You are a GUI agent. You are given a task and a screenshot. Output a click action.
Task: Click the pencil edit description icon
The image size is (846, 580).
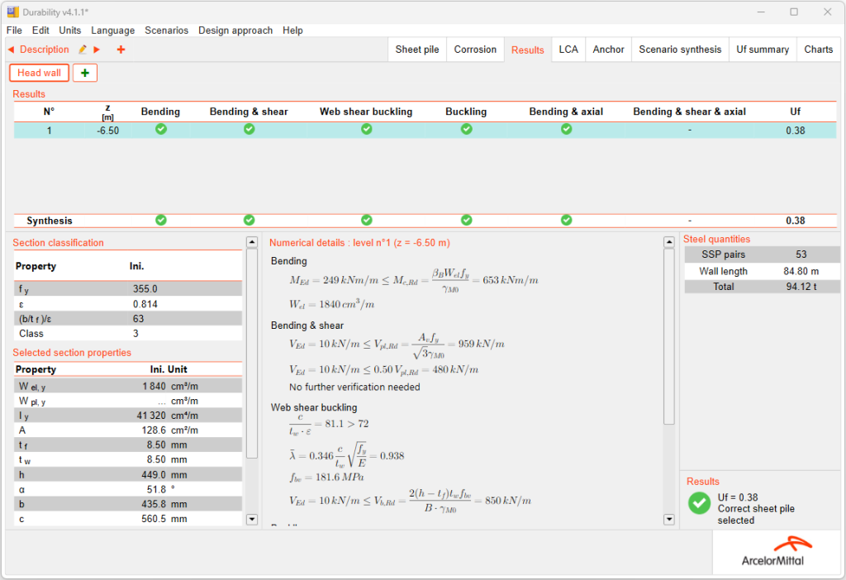83,50
